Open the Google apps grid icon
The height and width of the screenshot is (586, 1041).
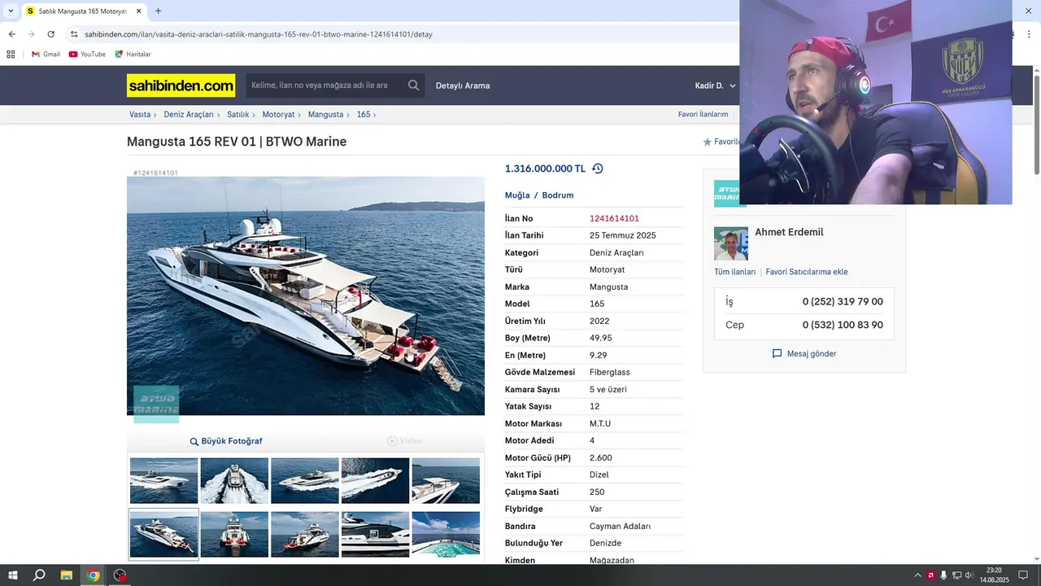[x=11, y=55]
